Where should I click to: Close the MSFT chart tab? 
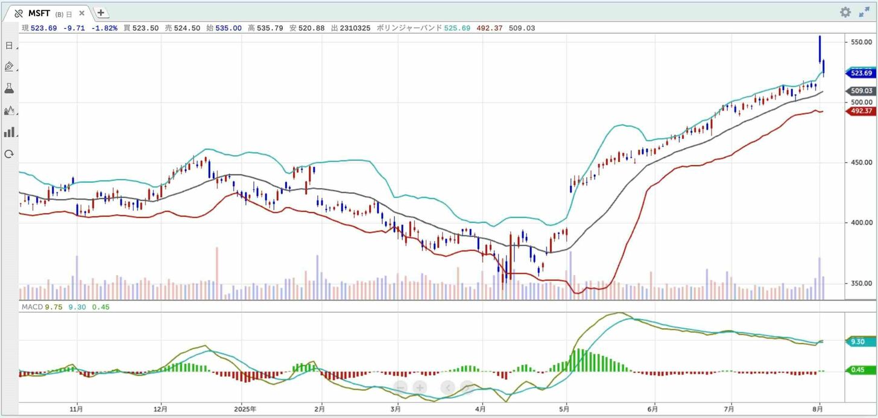click(82, 13)
